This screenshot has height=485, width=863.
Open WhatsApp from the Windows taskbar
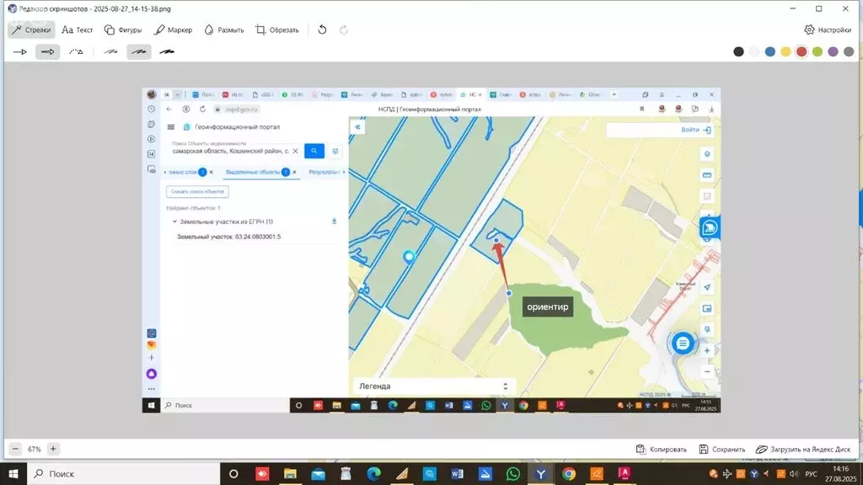[512, 474]
